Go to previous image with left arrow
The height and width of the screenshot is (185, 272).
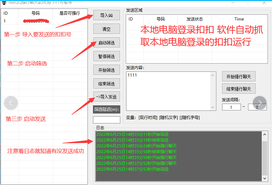click(x=11, y=103)
